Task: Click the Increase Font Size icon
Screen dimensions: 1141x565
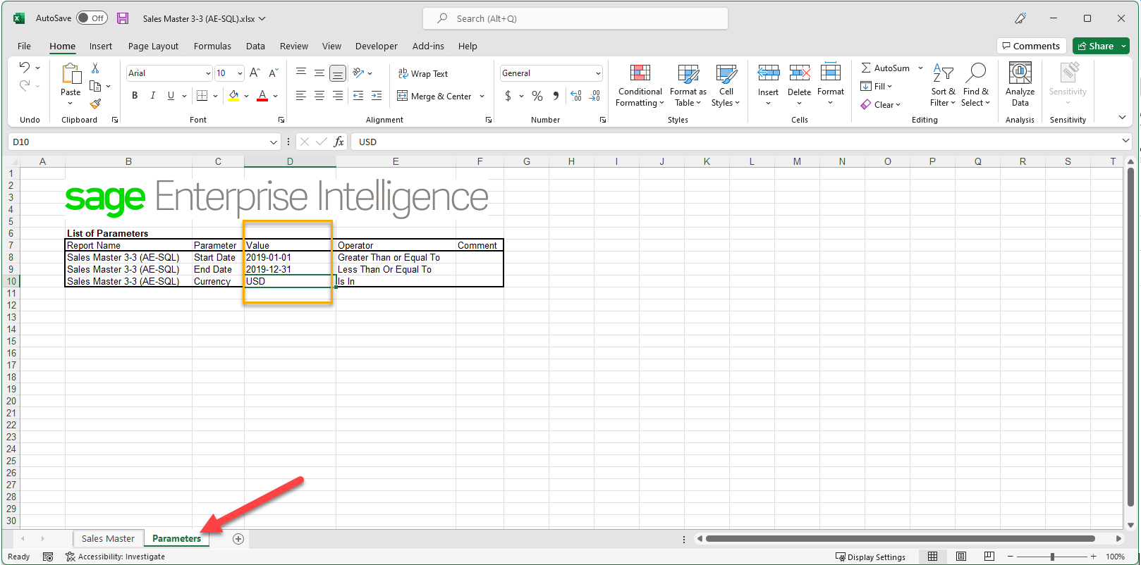Action: click(255, 73)
